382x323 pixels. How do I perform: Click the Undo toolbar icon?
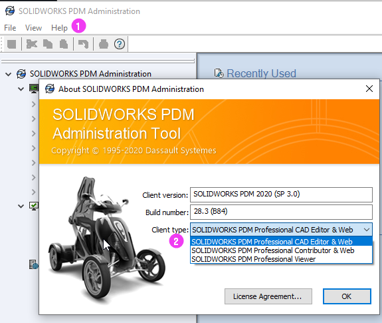[x=83, y=44]
